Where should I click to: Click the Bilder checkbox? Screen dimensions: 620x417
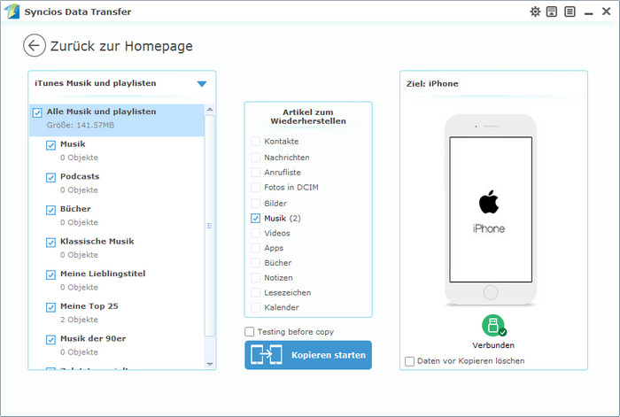pos(255,204)
